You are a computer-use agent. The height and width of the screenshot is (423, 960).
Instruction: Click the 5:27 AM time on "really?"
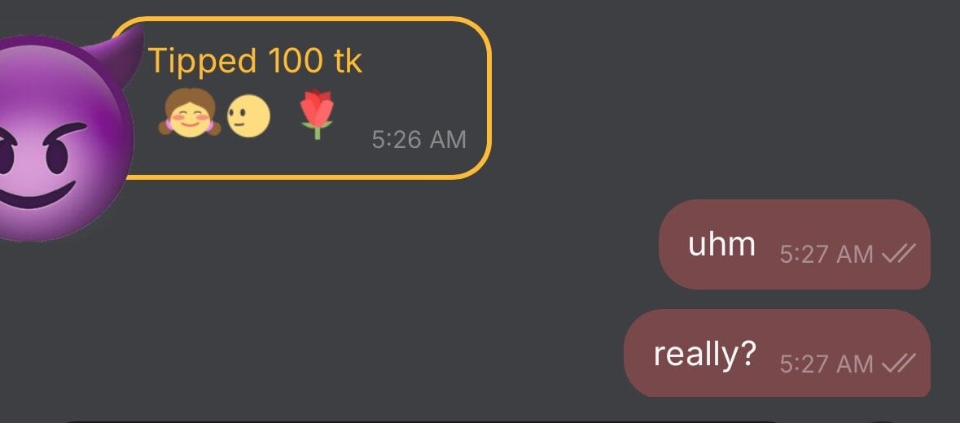coord(826,364)
